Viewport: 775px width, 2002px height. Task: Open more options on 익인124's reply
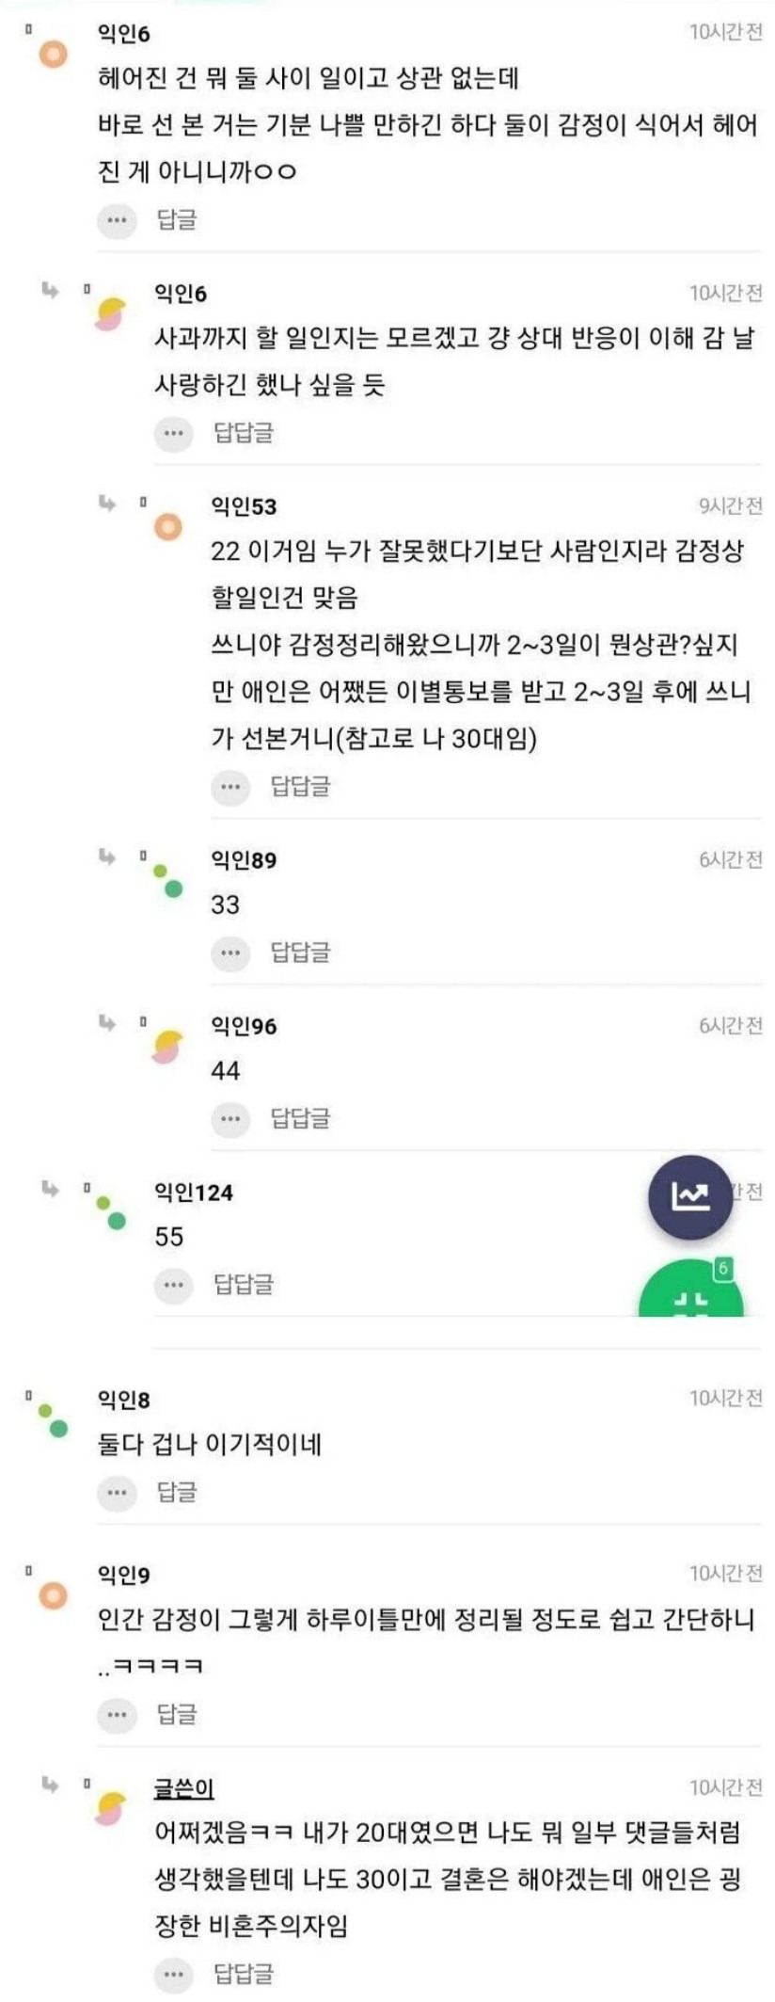pos(173,1285)
